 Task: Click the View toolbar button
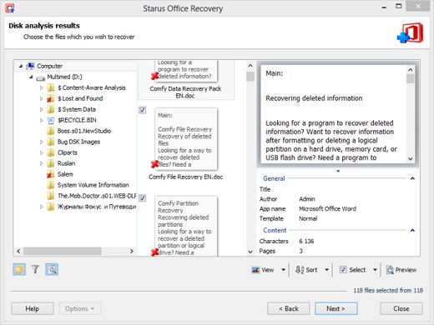(x=263, y=270)
